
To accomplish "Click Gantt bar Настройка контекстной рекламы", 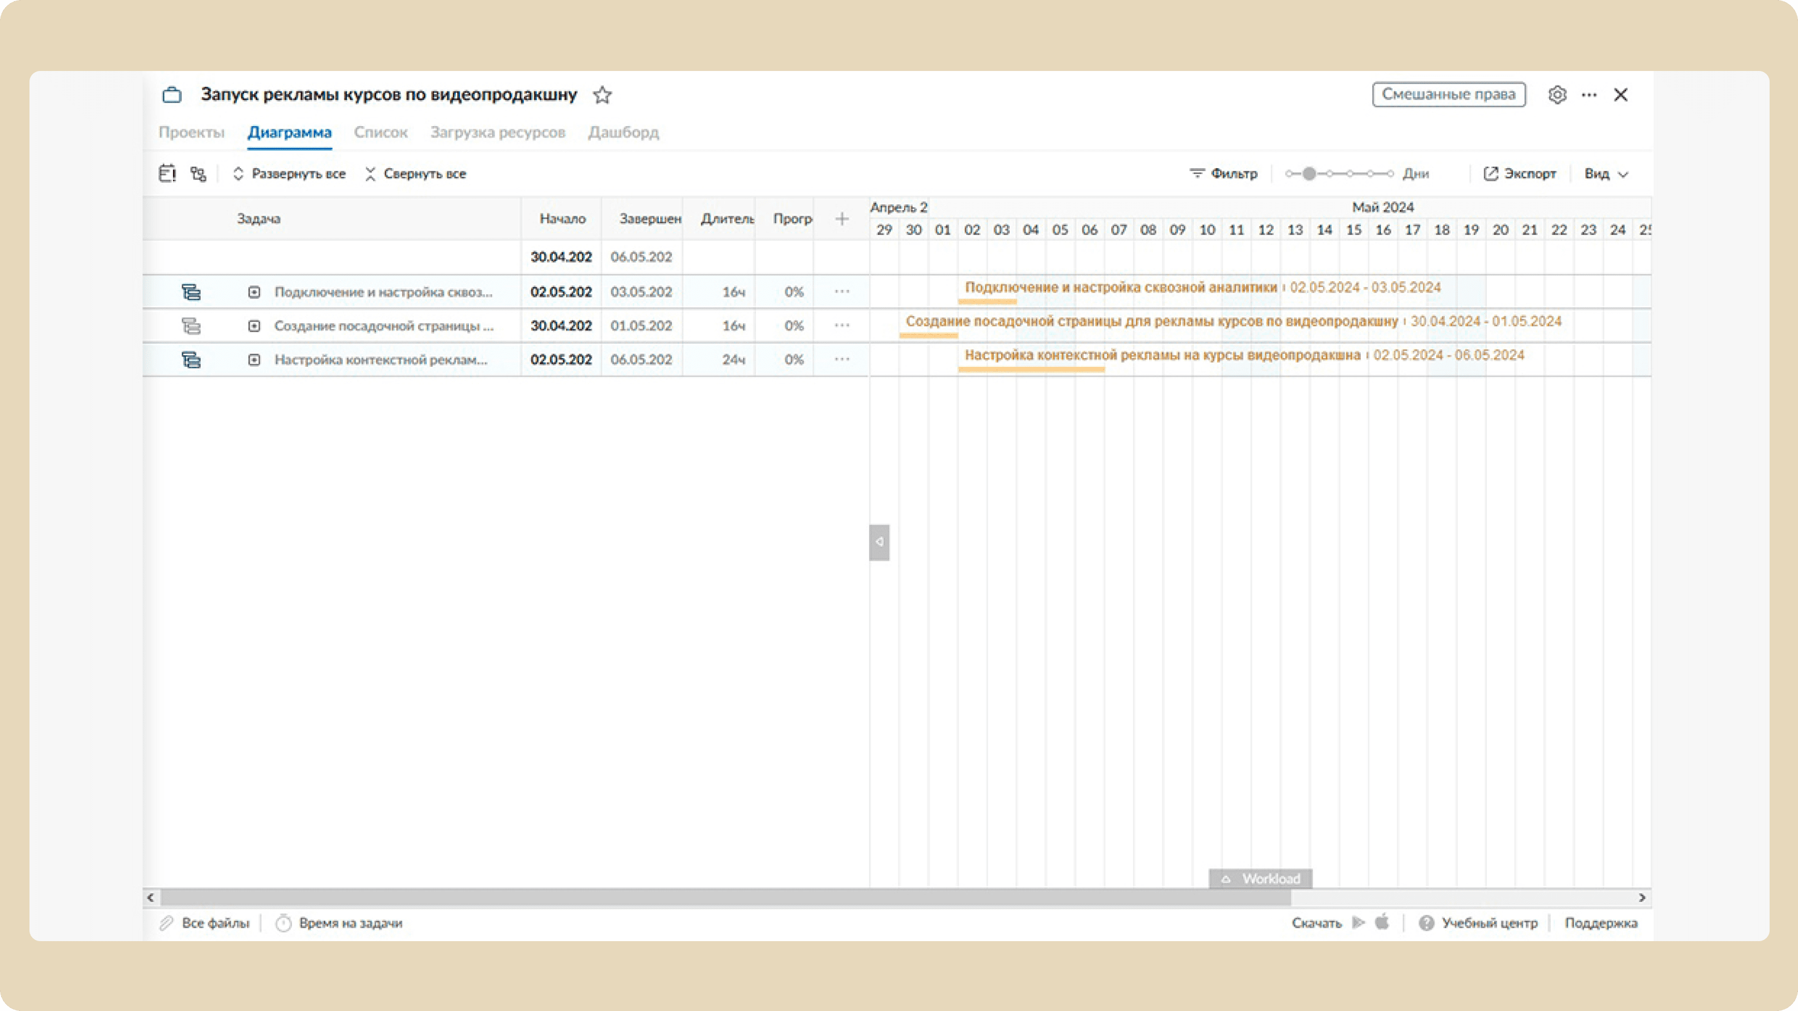I will [1031, 370].
